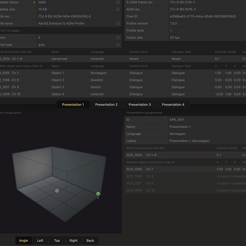Change visualization to Right view

click(74, 241)
